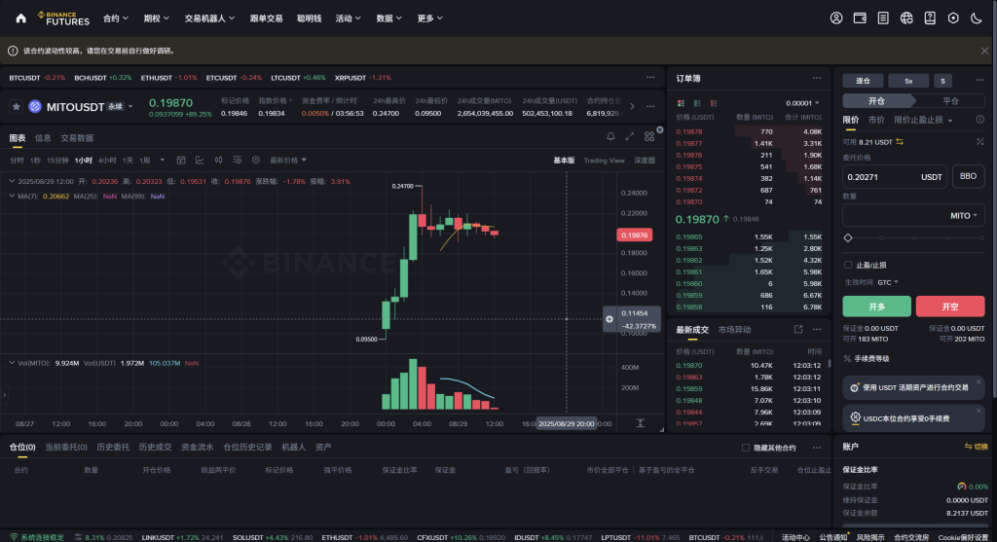Open the orders list icon in the header
Screen dimensions: 997x542
[x=883, y=18]
